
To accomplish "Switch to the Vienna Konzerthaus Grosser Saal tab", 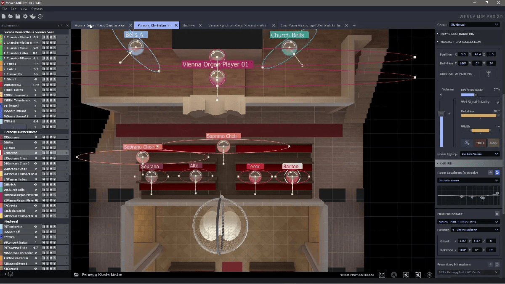I will [100, 26].
